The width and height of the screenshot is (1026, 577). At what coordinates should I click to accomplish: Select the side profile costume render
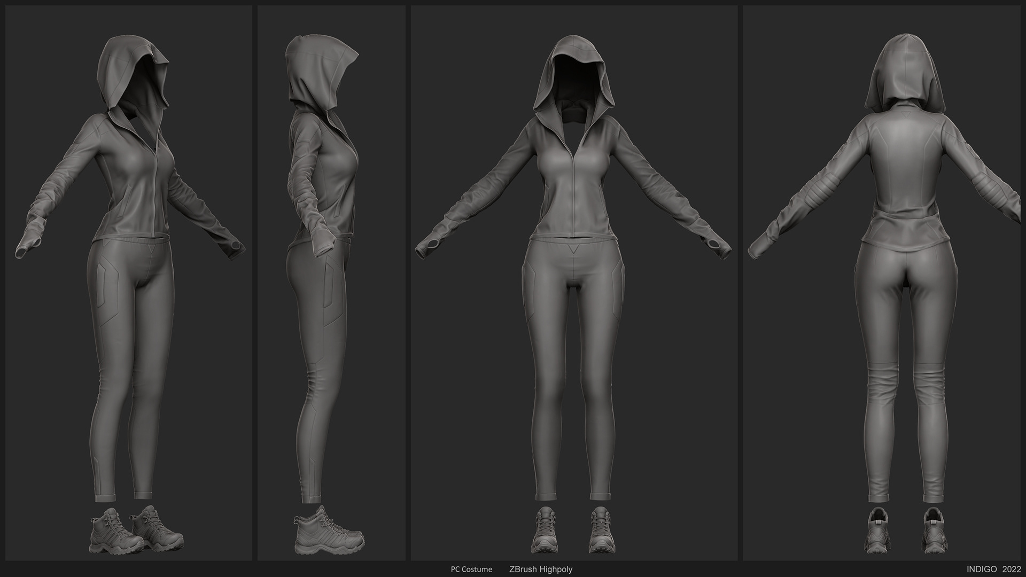[331, 283]
